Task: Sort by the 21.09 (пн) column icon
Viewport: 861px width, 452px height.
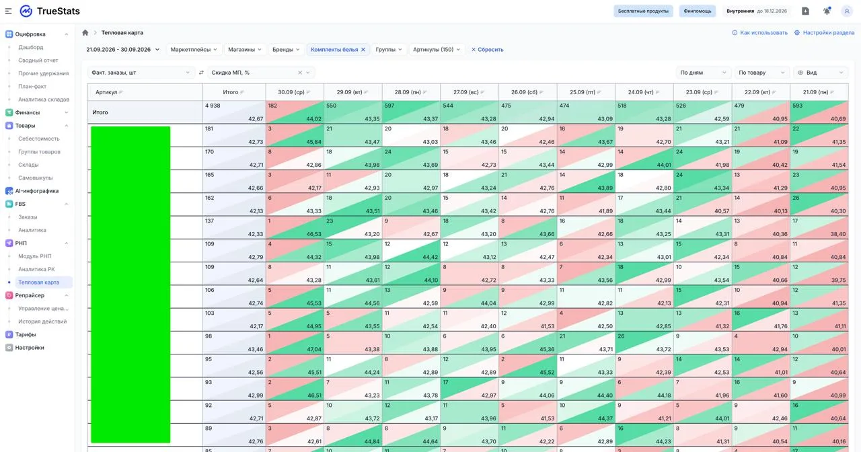Action: tap(833, 92)
